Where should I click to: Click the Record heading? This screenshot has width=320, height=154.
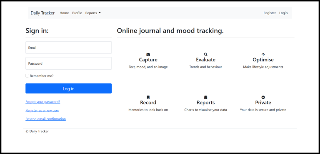[x=148, y=103]
